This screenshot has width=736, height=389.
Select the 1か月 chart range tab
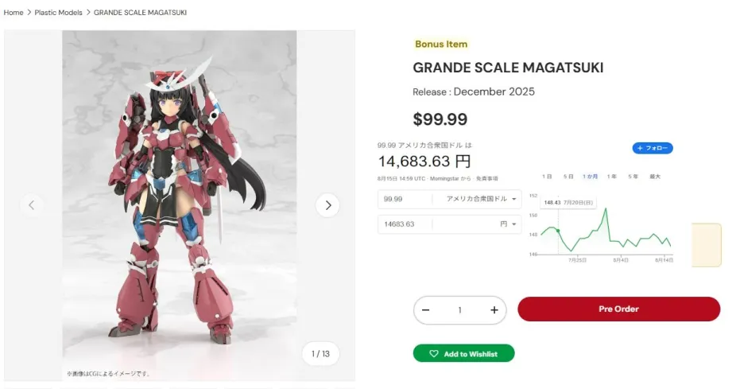(x=590, y=177)
